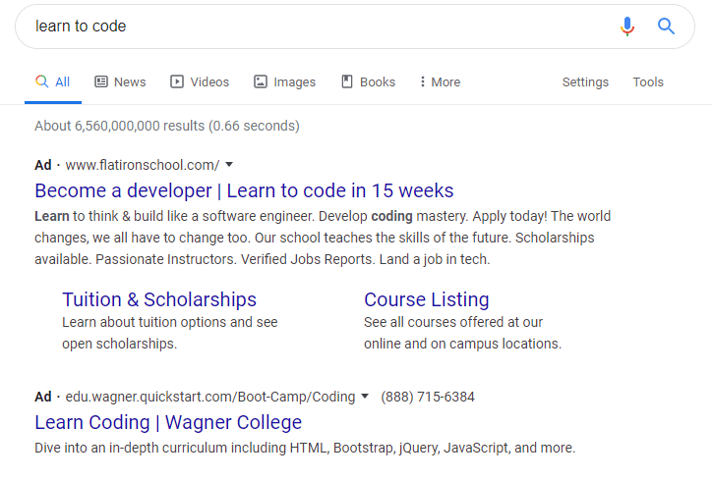
Task: Click the three-dot More icon
Action: pyautogui.click(x=422, y=81)
